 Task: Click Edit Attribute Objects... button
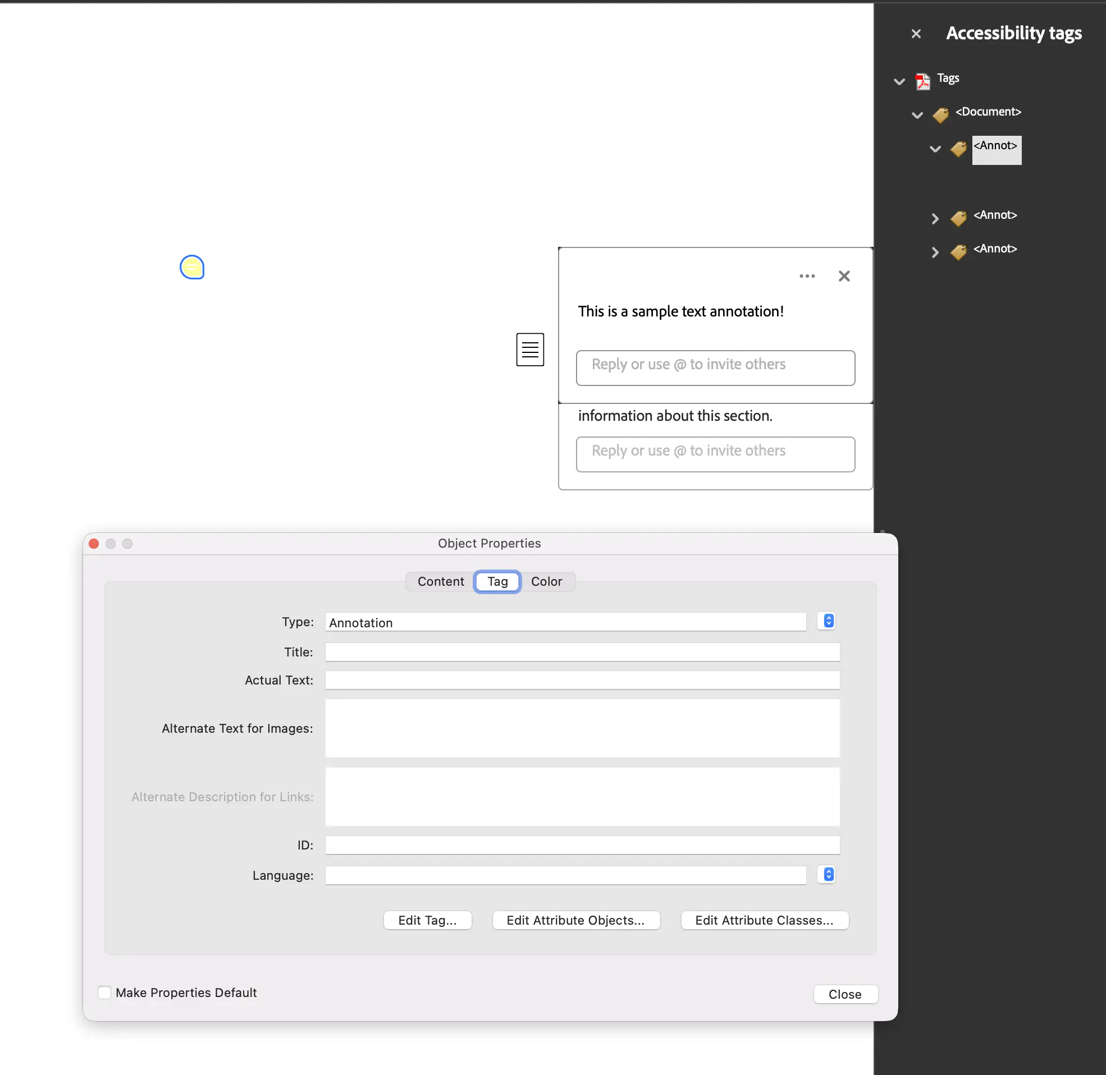(x=575, y=920)
